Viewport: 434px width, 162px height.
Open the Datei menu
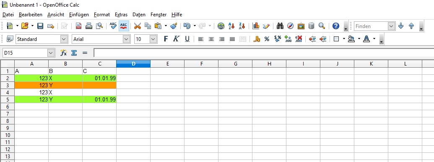8,15
